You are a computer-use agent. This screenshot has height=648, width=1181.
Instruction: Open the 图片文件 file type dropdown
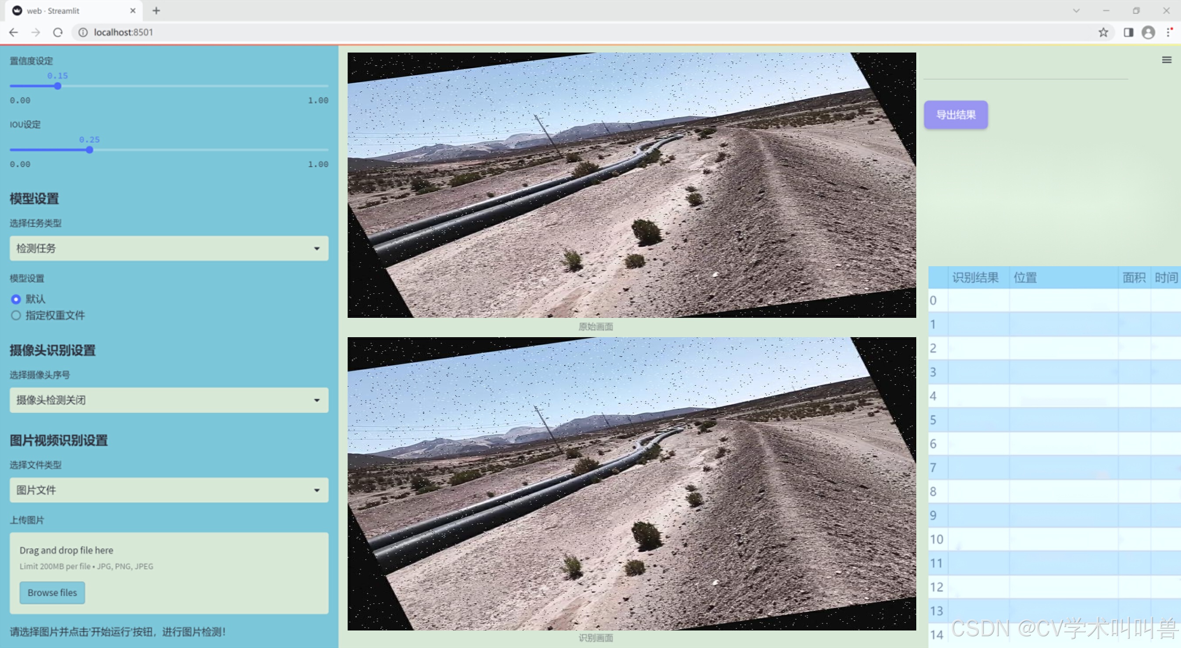coord(169,490)
